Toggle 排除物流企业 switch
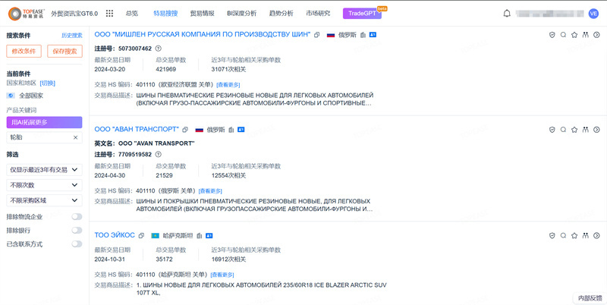Viewport: 607px width, 305px height. (77, 217)
